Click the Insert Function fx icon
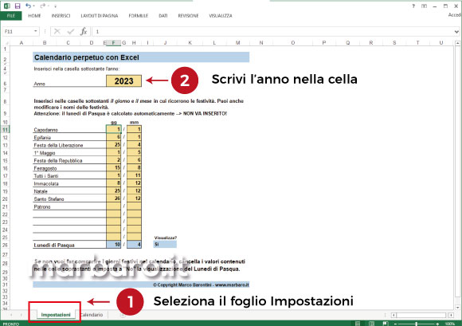The width and height of the screenshot is (462, 326). (84, 31)
